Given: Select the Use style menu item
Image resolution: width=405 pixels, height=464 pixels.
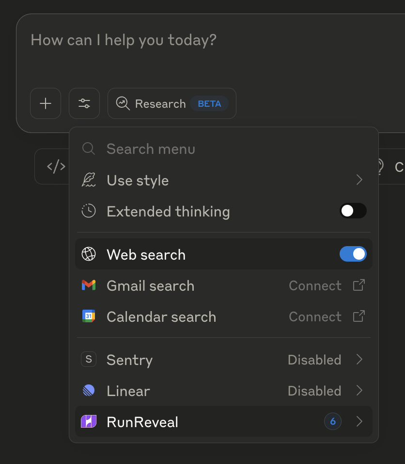Looking at the screenshot, I should [x=138, y=181].
